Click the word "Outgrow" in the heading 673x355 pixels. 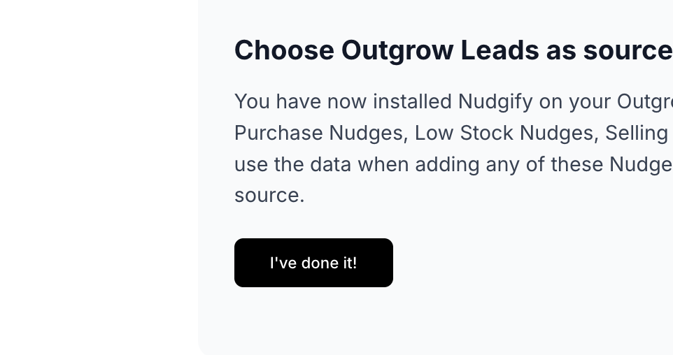tap(397, 50)
